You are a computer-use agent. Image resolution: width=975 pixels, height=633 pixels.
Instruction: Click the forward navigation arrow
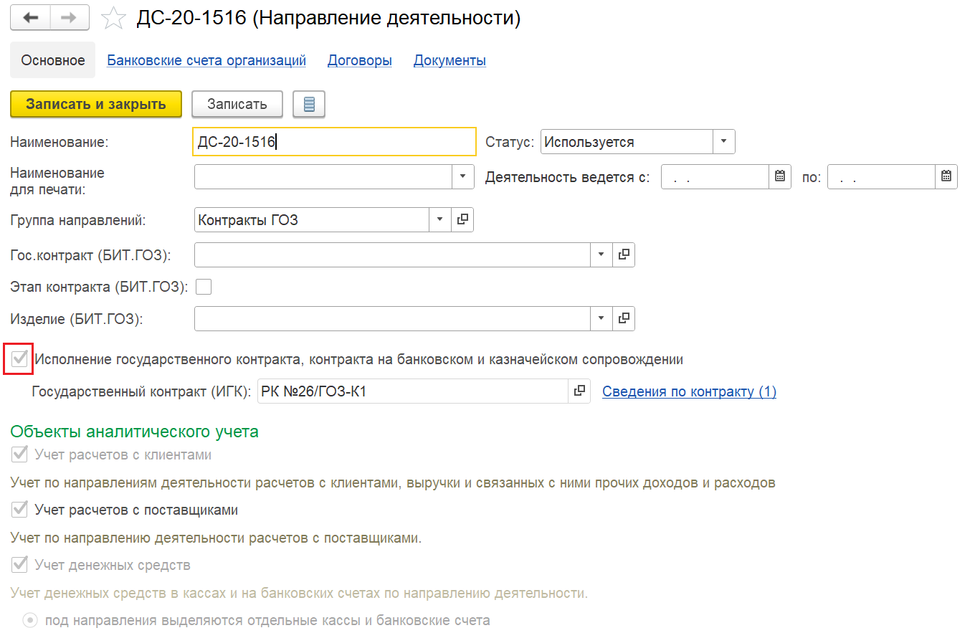[70, 18]
